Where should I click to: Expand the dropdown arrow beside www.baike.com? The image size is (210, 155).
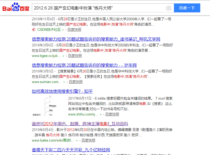[77, 141]
